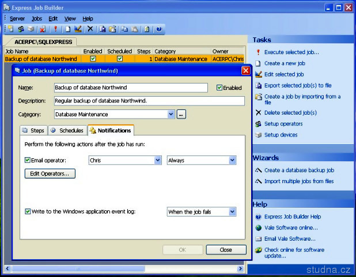Click the blue help question mark icon
Viewport: 356px width, 277px height.
159,29
